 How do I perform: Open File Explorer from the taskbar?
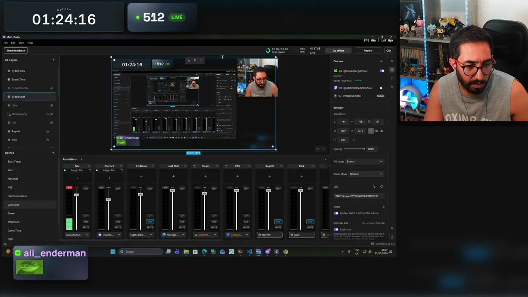186,252
